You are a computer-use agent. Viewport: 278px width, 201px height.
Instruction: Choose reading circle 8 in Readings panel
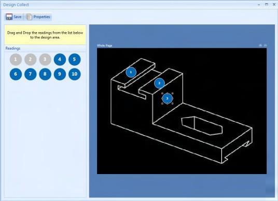tap(45, 74)
